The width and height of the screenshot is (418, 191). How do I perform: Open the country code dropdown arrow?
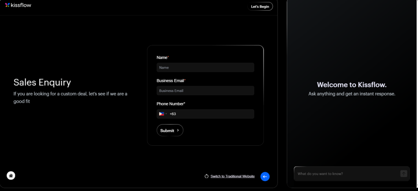tap(166, 114)
